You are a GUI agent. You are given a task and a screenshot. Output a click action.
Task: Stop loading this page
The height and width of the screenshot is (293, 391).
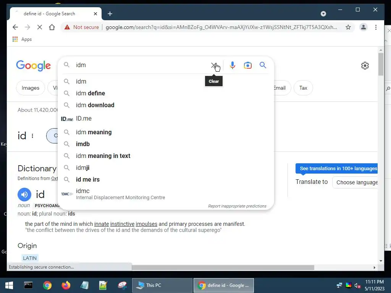[40, 27]
